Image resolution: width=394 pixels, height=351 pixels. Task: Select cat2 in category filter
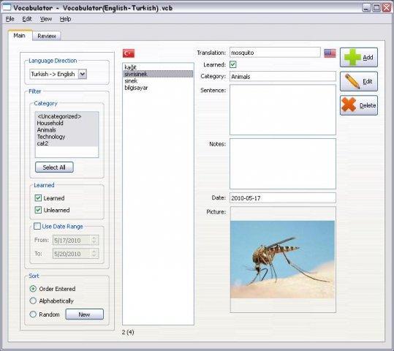[67, 143]
